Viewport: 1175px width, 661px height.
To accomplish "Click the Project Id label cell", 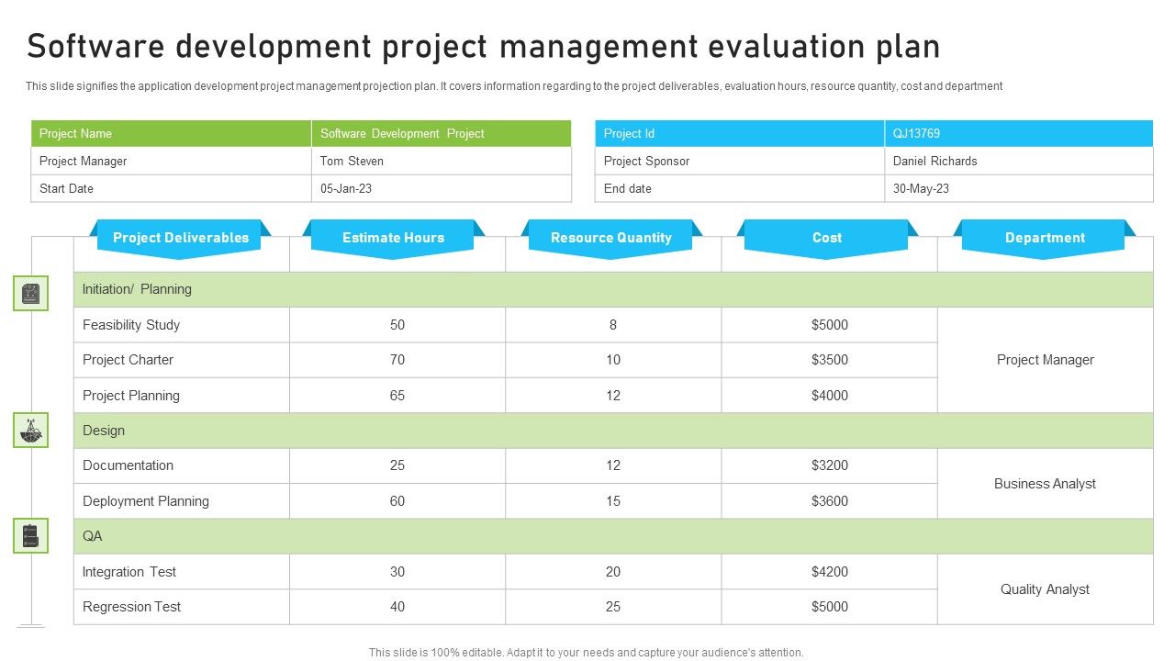I will coord(740,134).
